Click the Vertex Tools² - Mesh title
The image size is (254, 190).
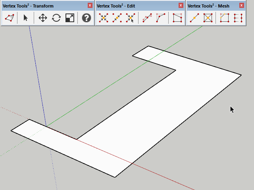pyautogui.click(x=208, y=6)
